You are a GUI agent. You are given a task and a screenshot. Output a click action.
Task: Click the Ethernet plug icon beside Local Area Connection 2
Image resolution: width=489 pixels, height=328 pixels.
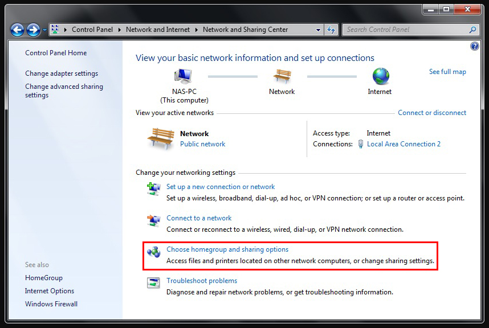point(361,144)
